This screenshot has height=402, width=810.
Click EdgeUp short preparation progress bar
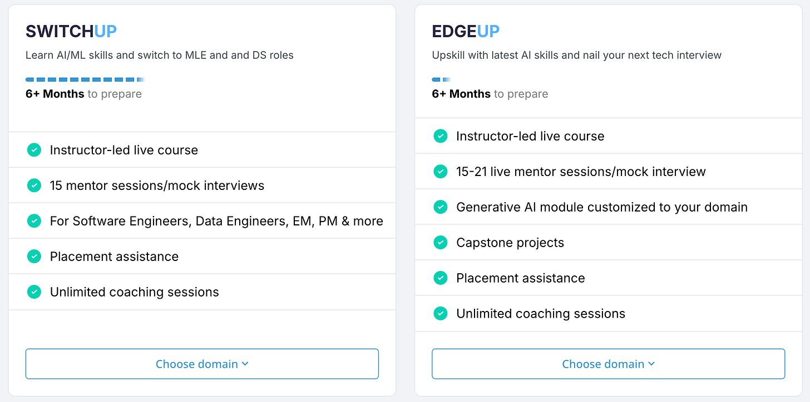(441, 80)
